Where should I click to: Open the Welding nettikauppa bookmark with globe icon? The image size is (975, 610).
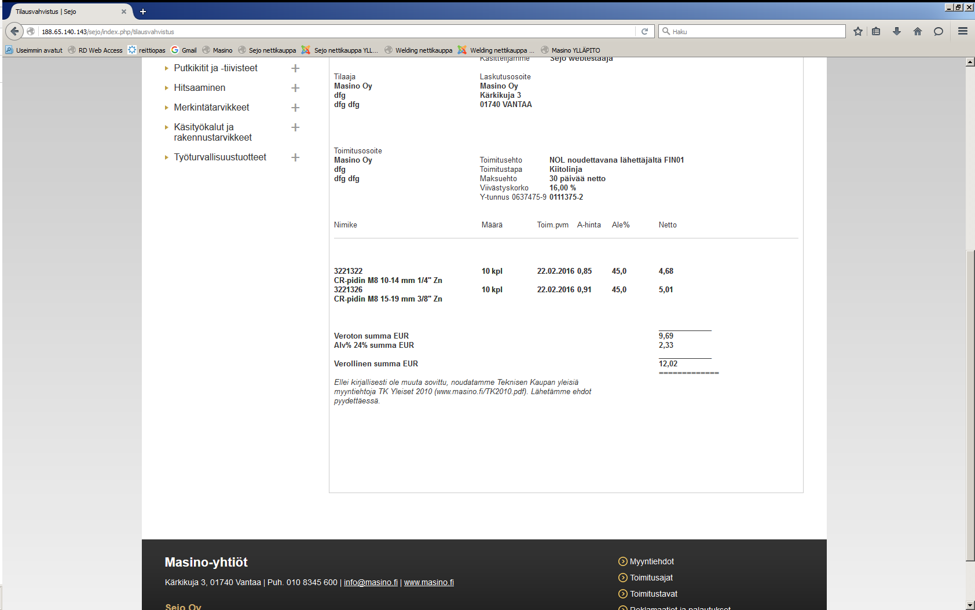click(x=419, y=50)
